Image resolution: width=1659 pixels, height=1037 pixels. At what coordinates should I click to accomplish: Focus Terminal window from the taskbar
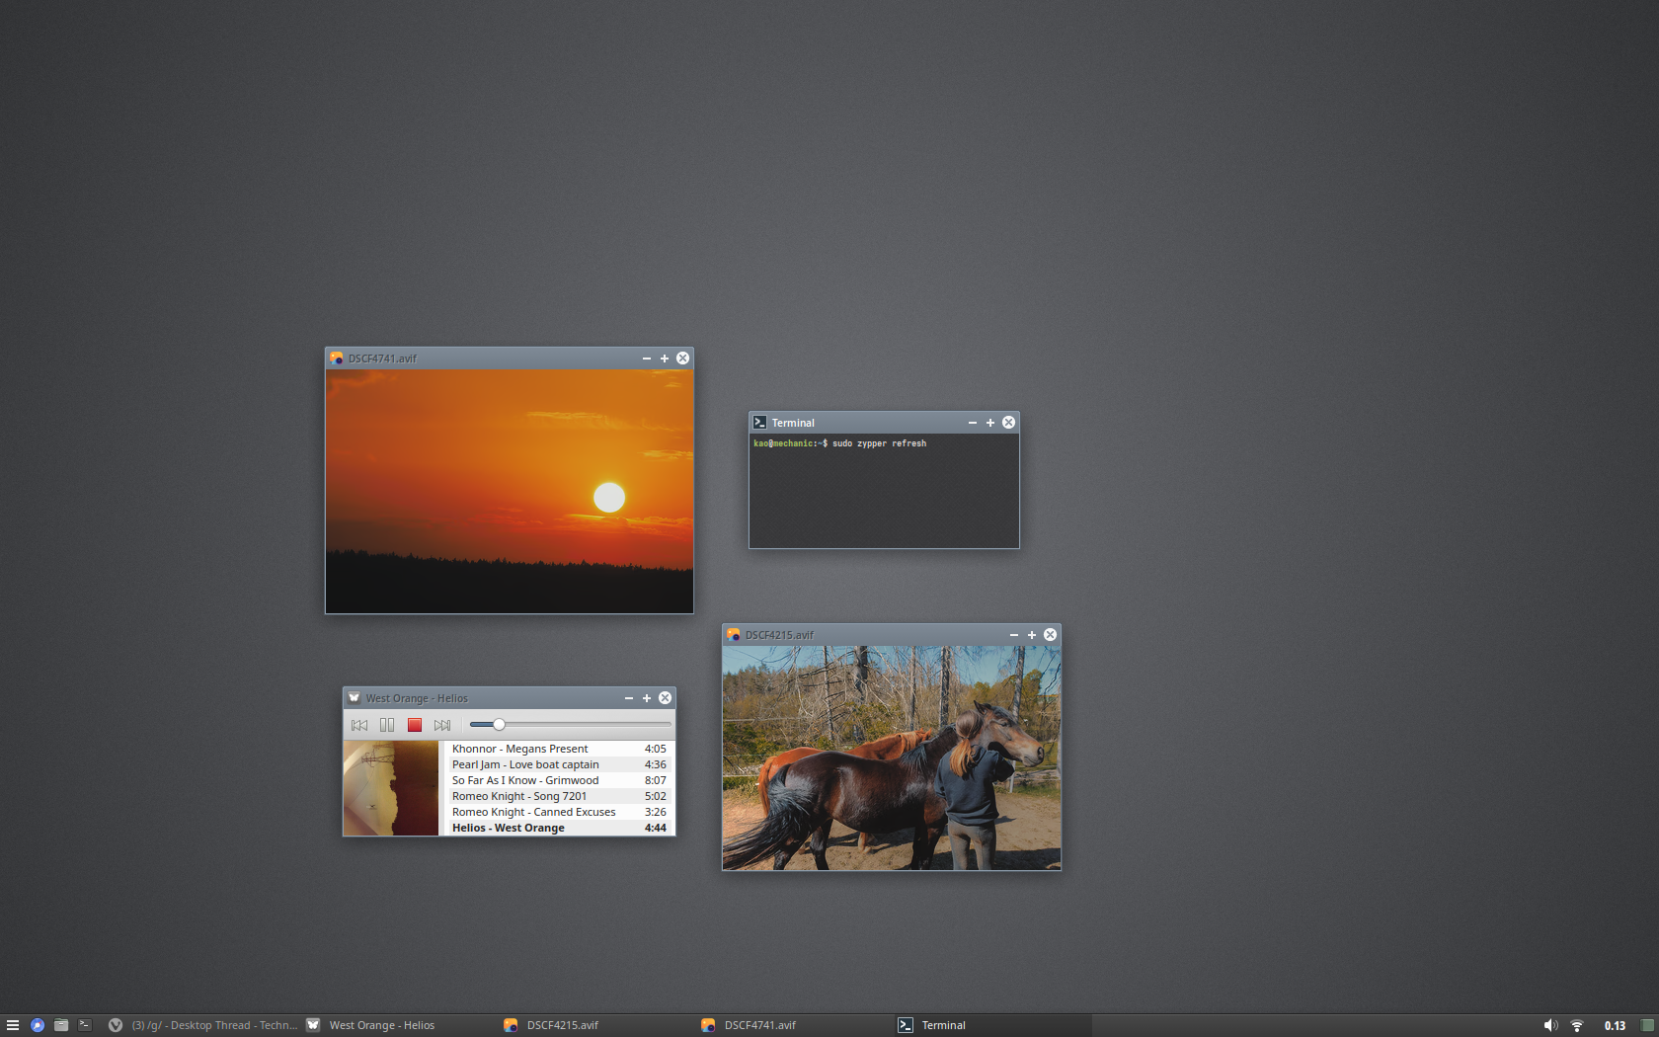[943, 1025]
